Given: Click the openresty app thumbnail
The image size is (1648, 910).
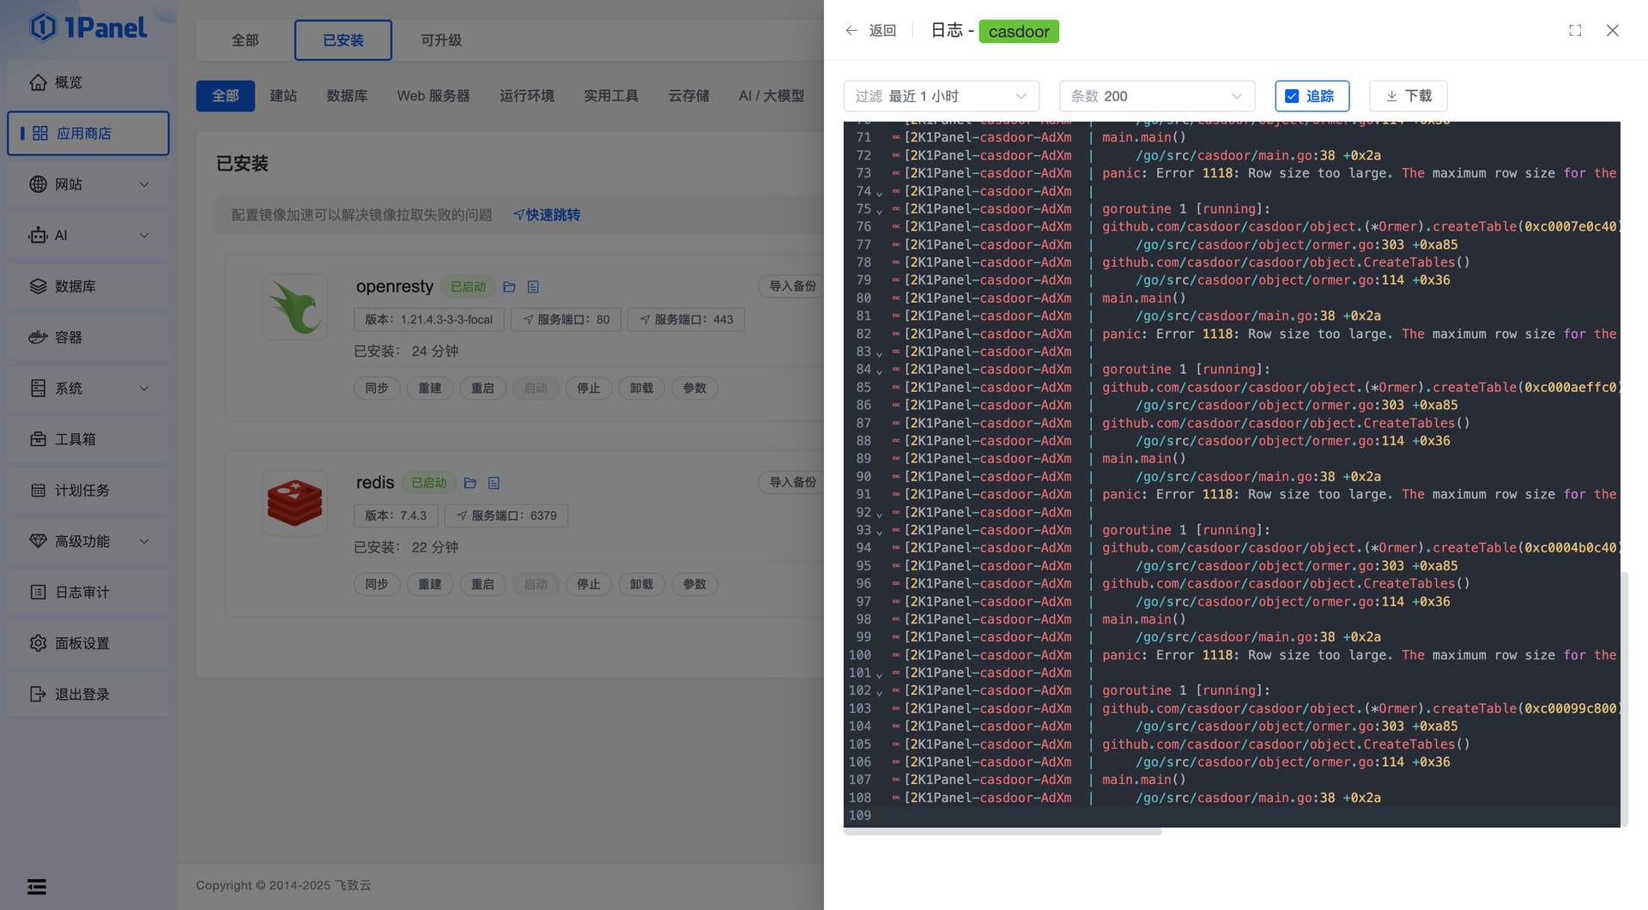Looking at the screenshot, I should click(x=294, y=307).
